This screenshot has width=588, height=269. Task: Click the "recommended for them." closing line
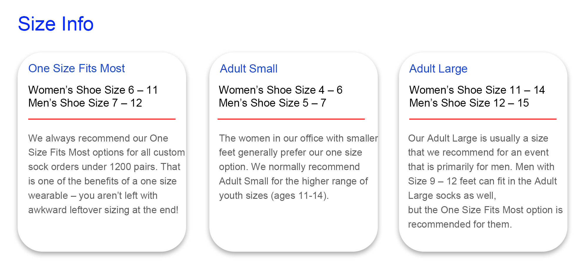[x=460, y=224]
